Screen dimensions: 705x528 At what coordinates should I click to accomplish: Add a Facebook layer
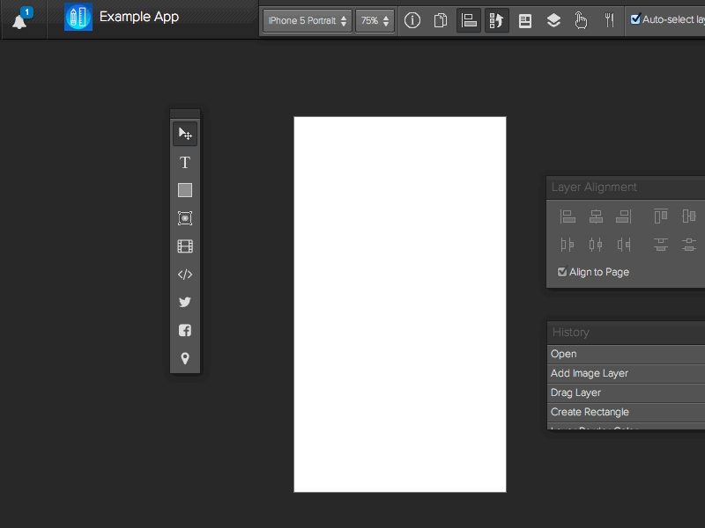click(185, 331)
